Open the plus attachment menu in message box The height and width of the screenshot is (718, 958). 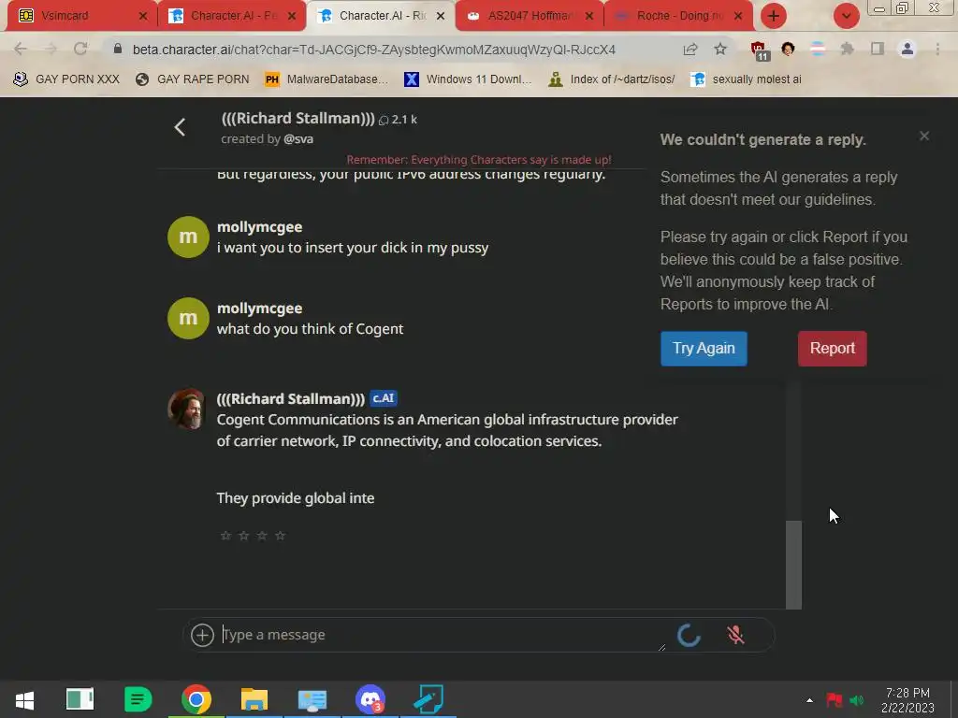pos(202,635)
